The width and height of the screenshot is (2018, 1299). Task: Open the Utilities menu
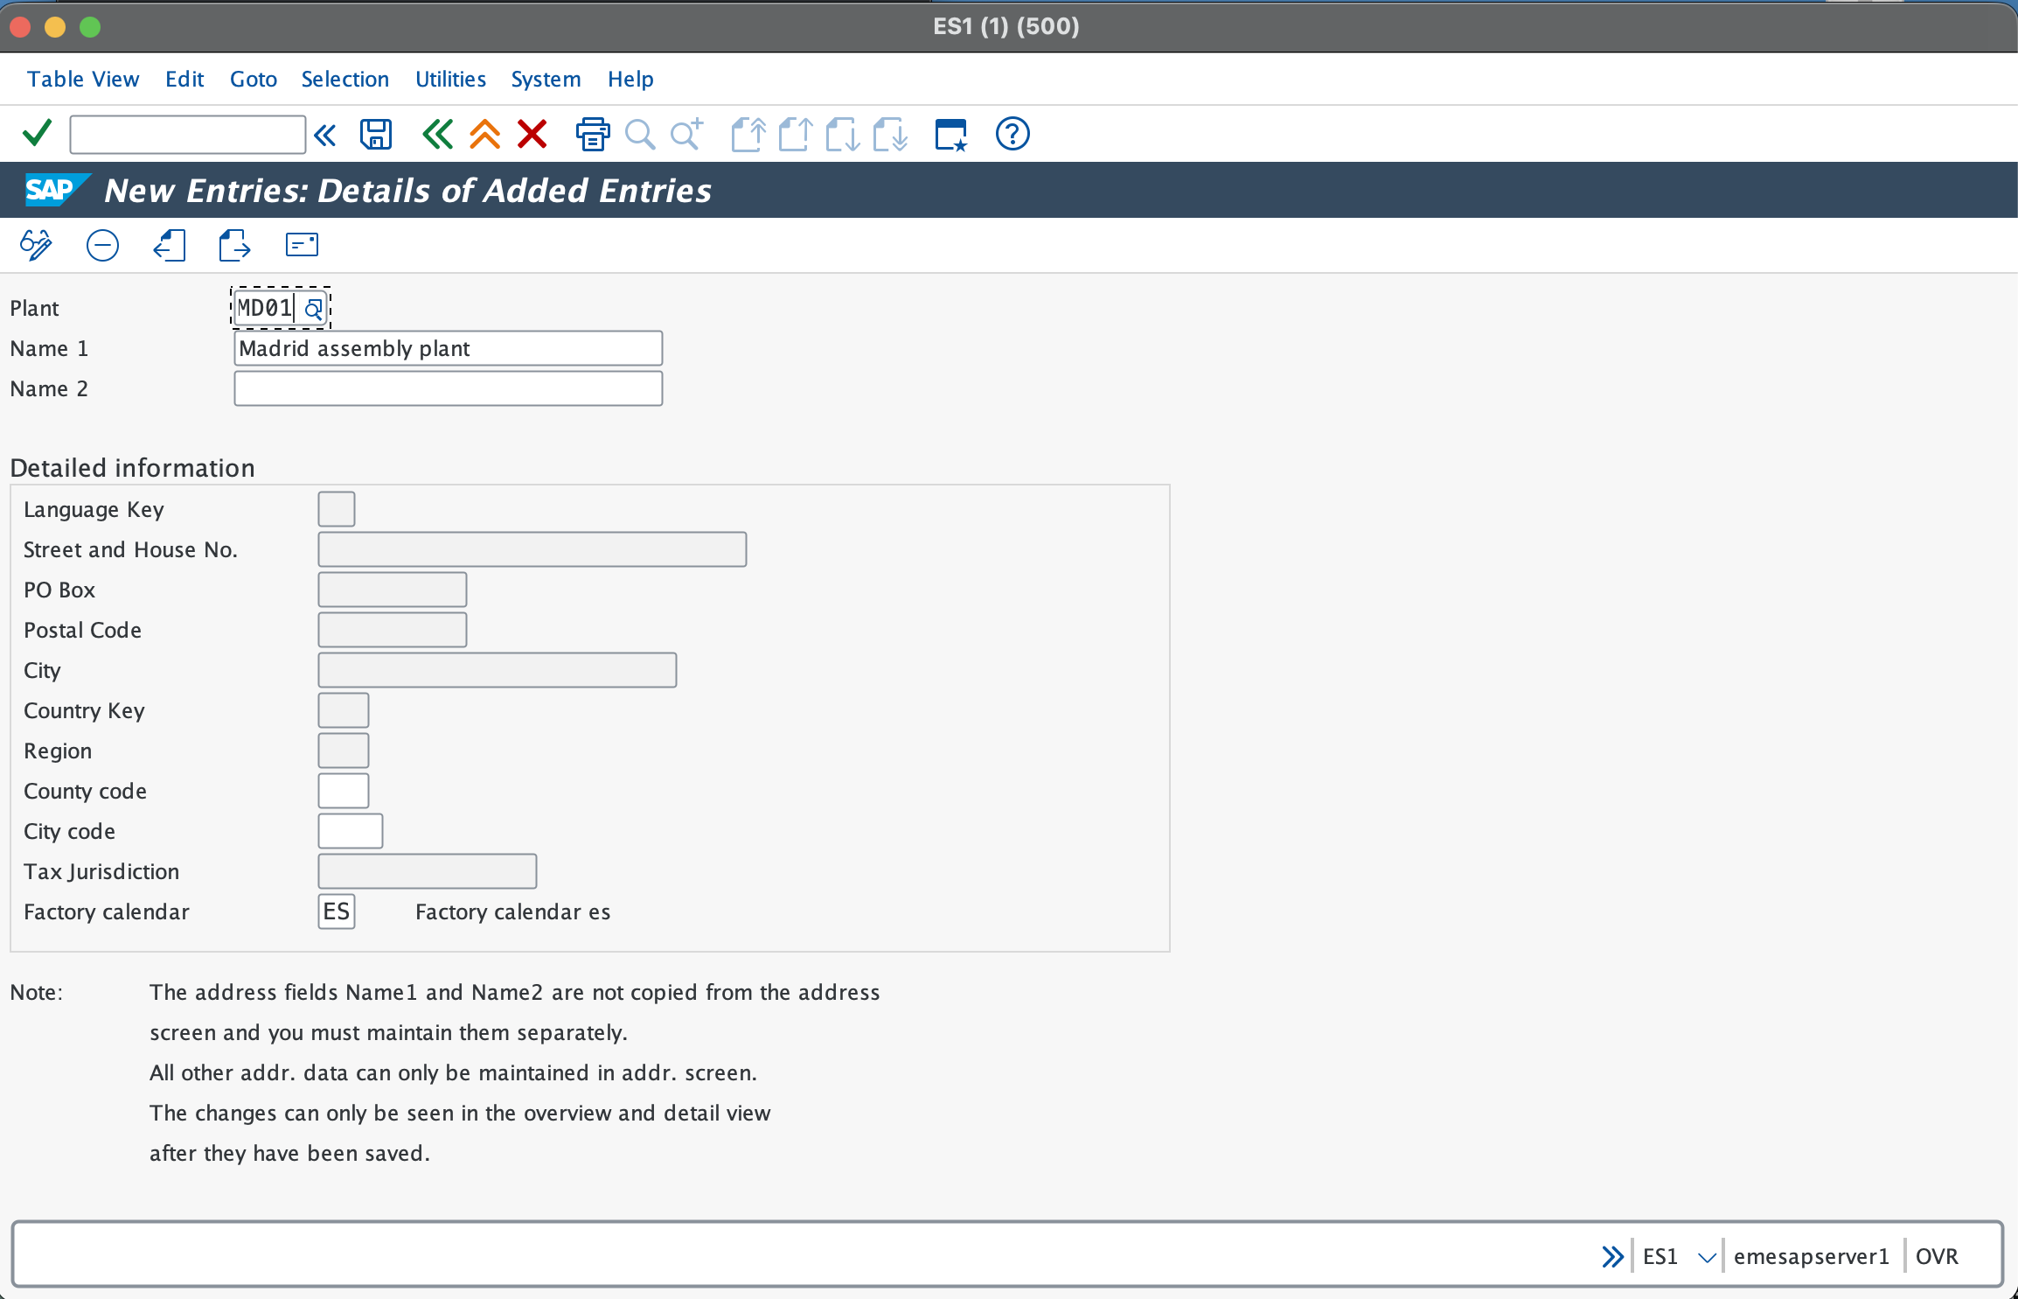[x=450, y=79]
